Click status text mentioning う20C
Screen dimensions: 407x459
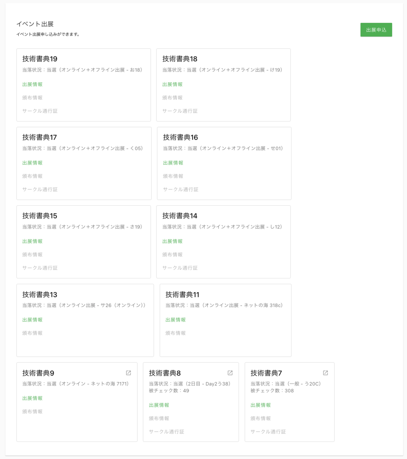coord(286,384)
